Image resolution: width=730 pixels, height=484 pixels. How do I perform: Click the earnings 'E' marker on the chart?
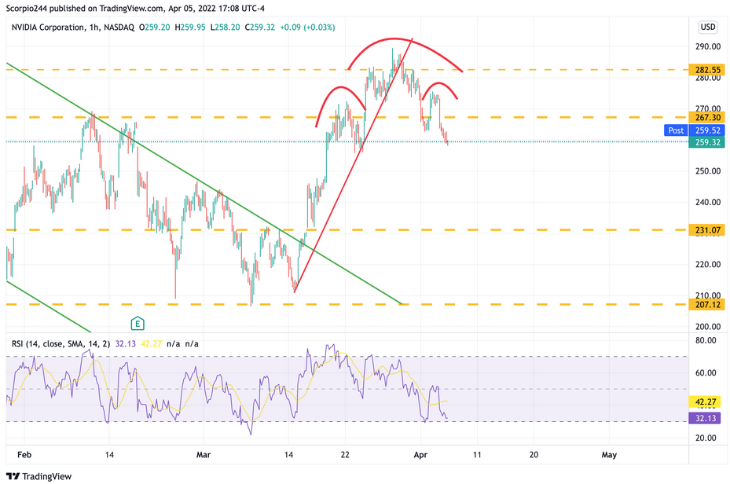(138, 323)
